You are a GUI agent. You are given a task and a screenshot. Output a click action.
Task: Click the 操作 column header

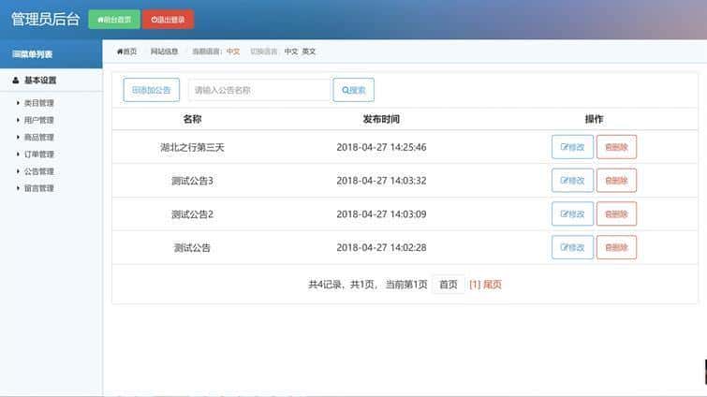point(594,120)
